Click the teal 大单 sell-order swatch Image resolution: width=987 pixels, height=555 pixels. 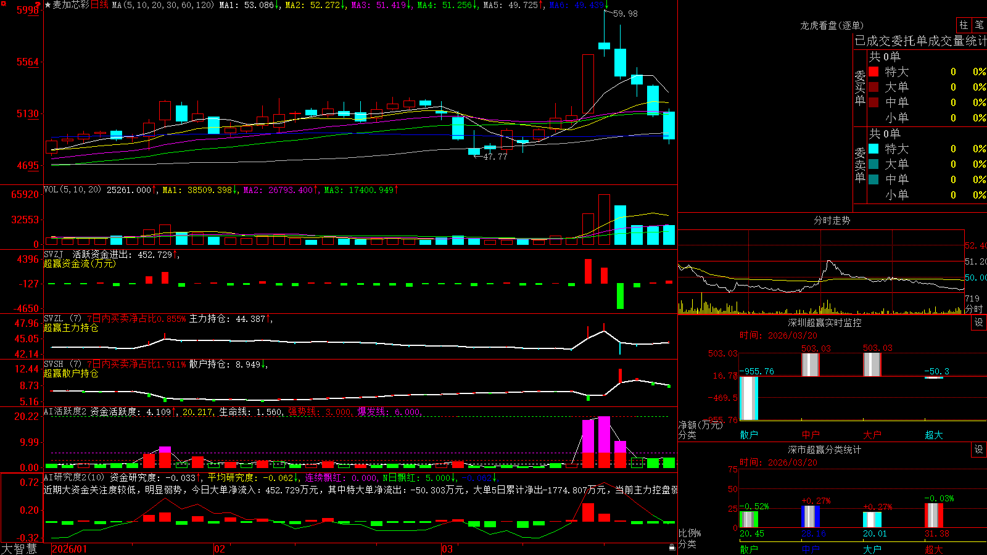[873, 164]
